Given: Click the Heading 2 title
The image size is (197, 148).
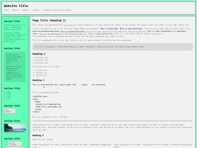Looking at the screenshot, I should (39, 54).
